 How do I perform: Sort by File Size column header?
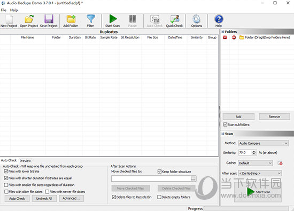pos(153,37)
